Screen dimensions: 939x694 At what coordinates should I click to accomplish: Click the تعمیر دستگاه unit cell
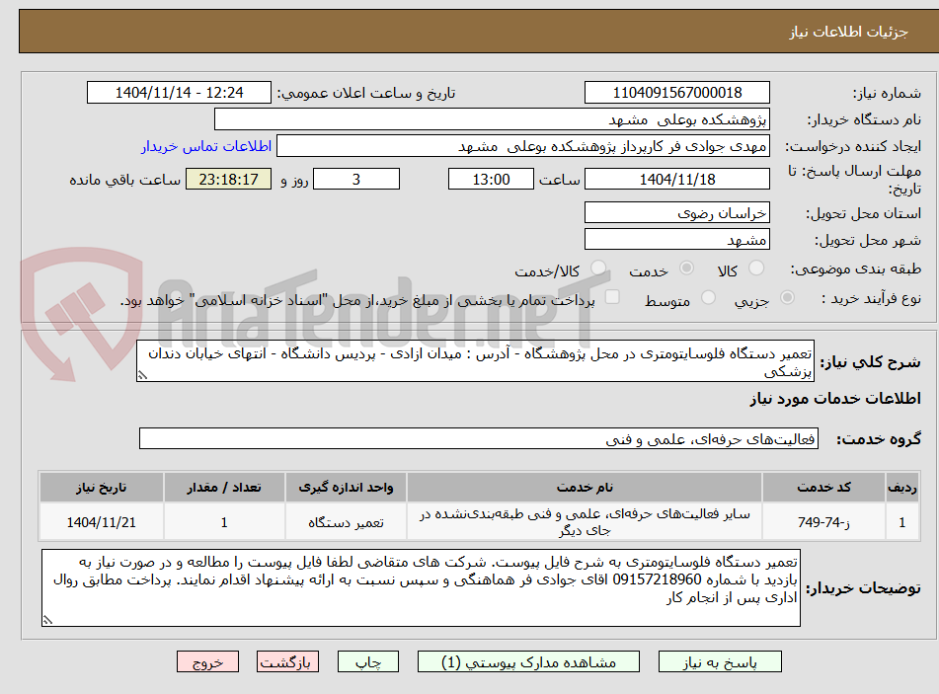(x=346, y=522)
